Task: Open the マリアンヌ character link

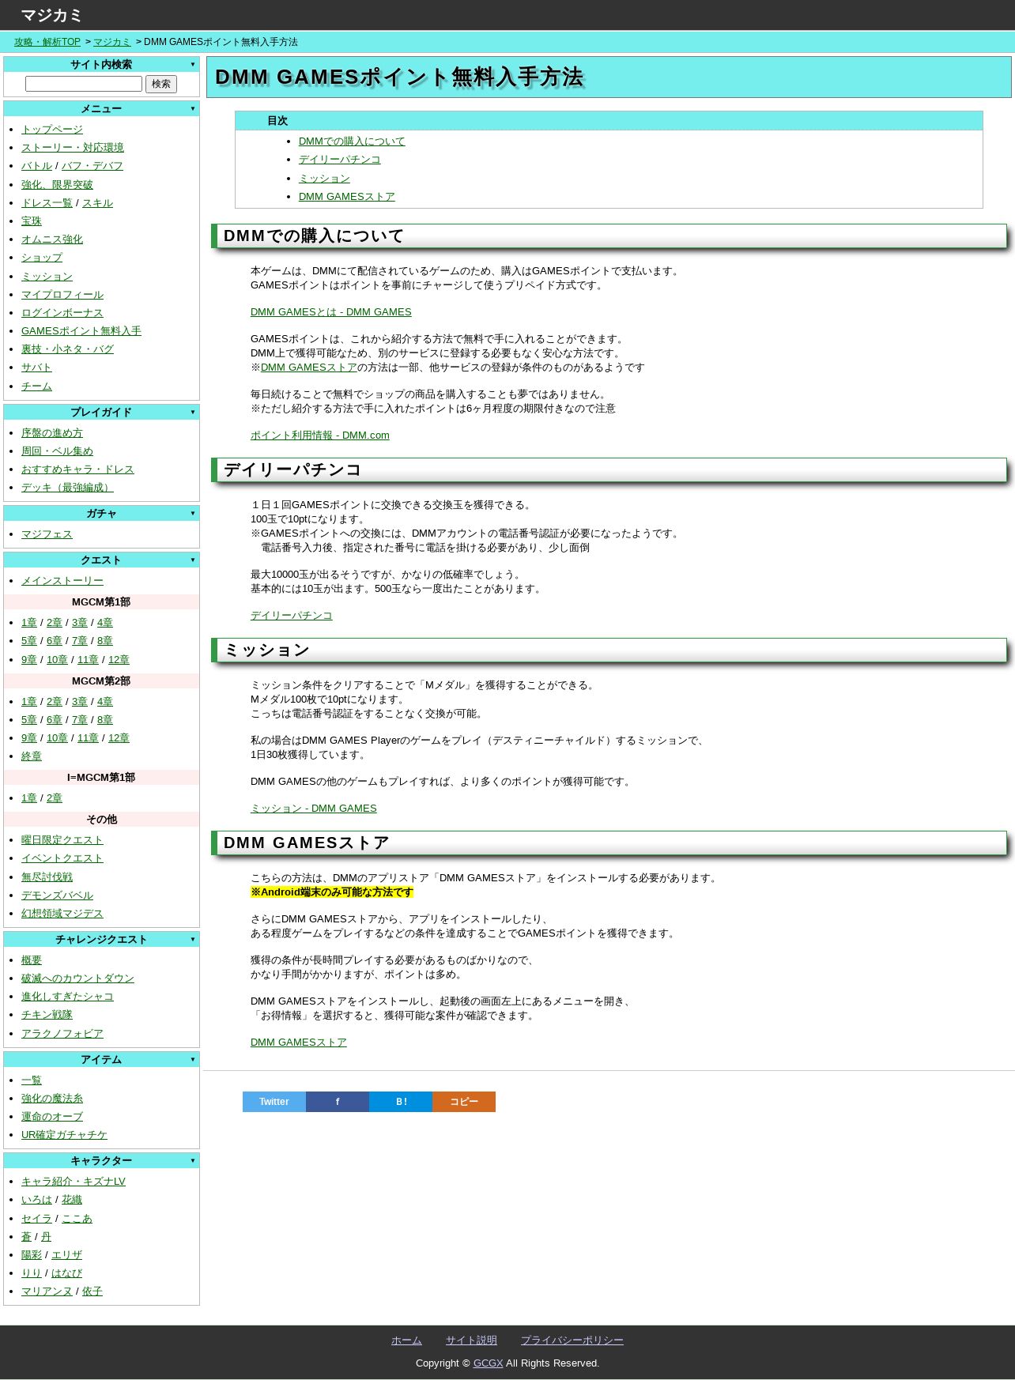Action: [x=47, y=1291]
